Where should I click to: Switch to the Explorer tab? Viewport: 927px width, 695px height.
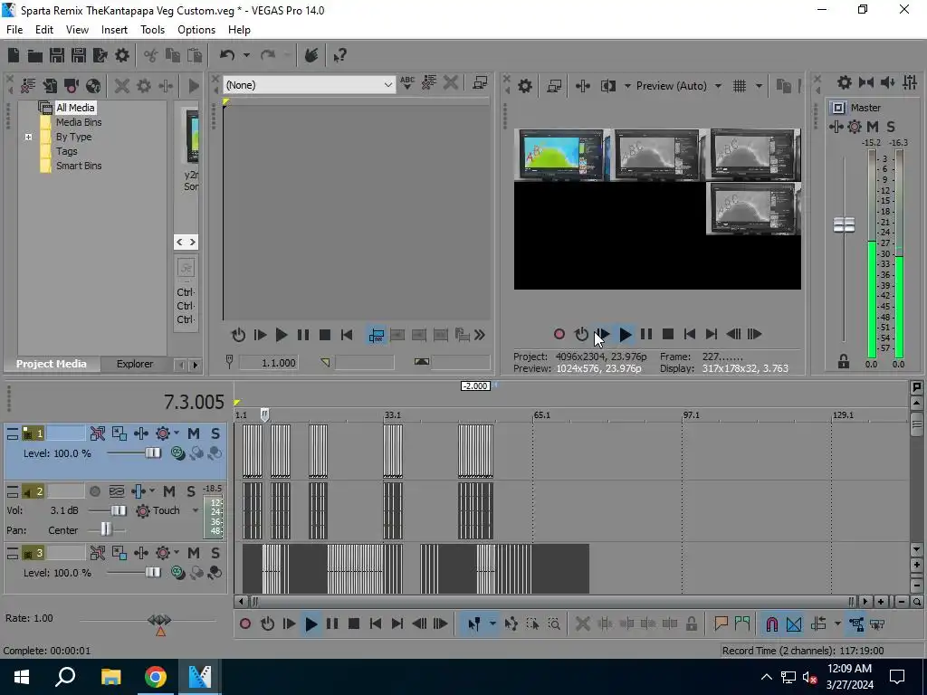coord(135,364)
